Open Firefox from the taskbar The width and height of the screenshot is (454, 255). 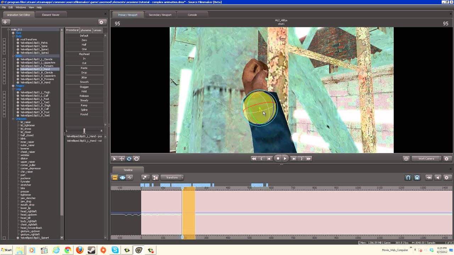click(x=79, y=250)
